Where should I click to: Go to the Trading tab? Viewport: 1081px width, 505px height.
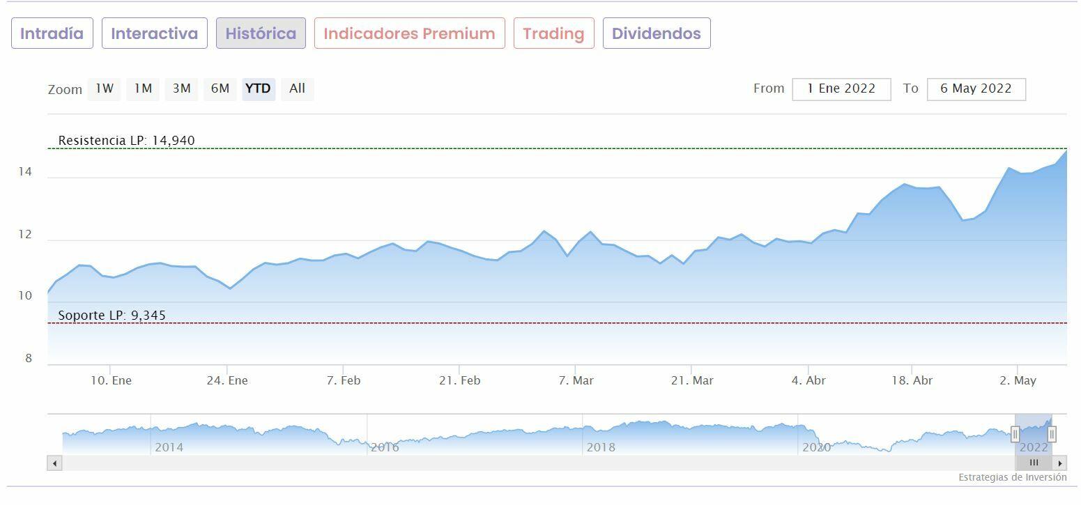[x=553, y=33]
